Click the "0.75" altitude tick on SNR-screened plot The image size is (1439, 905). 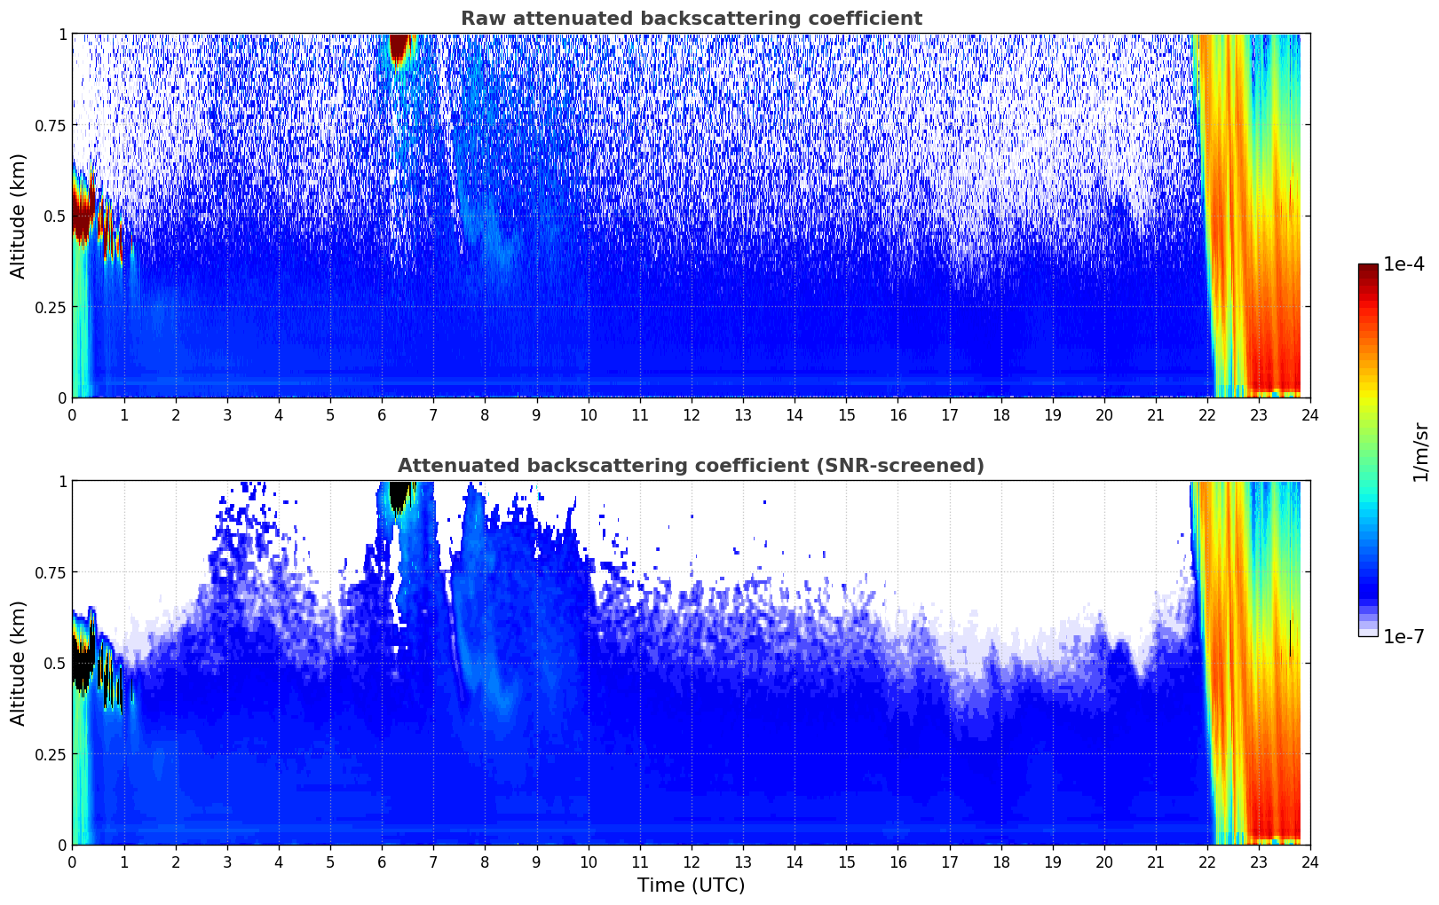[50, 572]
